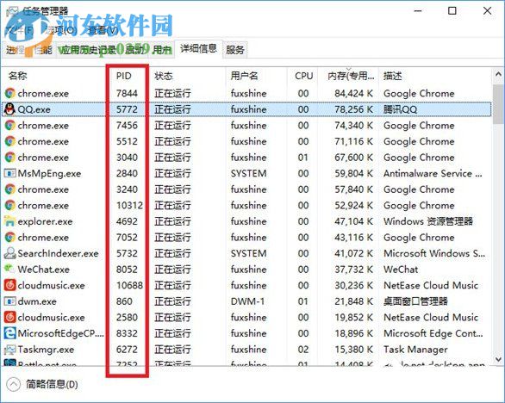Viewport: 505px width, 403px height.
Task: Click the Chrome icon for PID 3040
Action: pos(10,157)
